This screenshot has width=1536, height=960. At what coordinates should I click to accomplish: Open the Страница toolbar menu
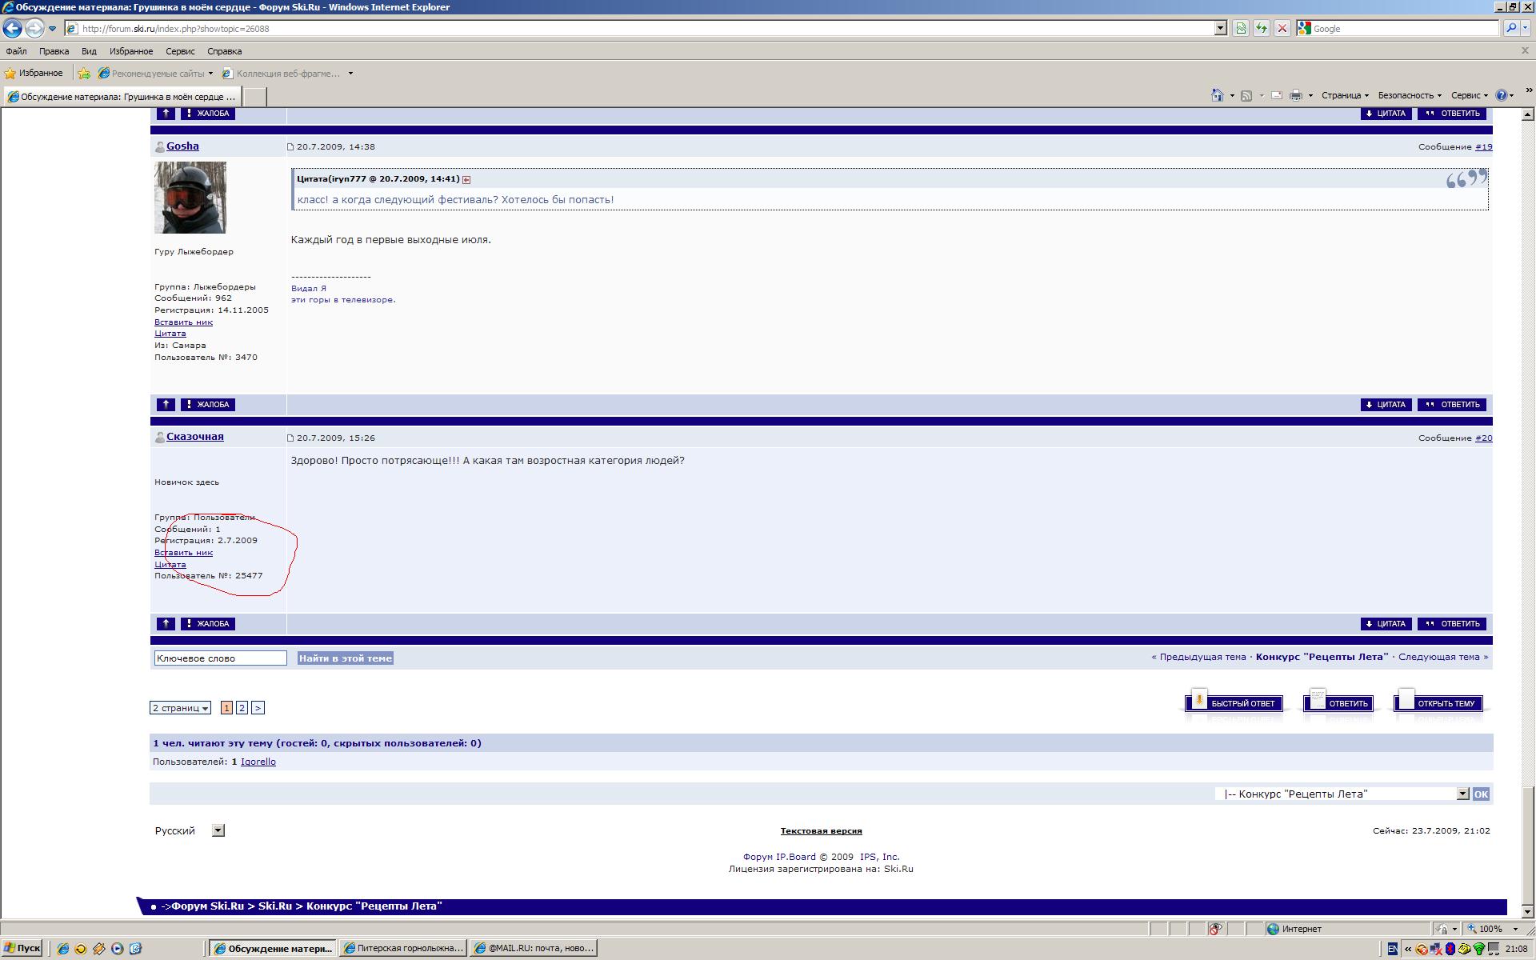[x=1344, y=95]
